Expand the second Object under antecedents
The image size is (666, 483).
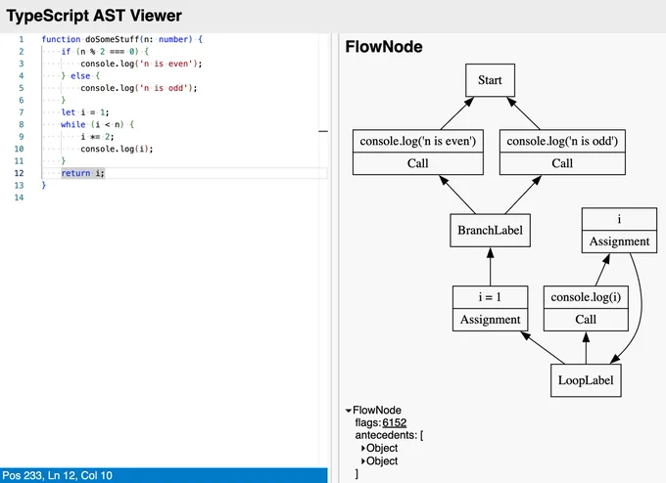point(363,461)
